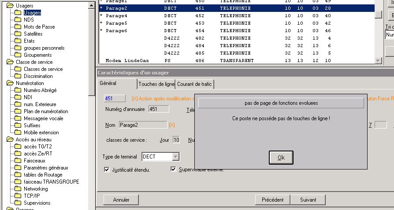
Task: Open the Networking tree item
Action: [x=36, y=189]
